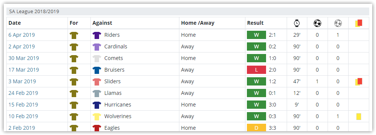Open the 6 Apr 2019 match link
Screen dimensions: 376x135
point(22,35)
